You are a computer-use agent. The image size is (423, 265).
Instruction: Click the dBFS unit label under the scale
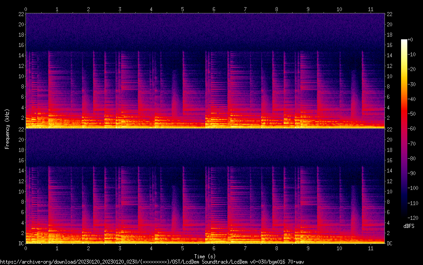(409, 227)
